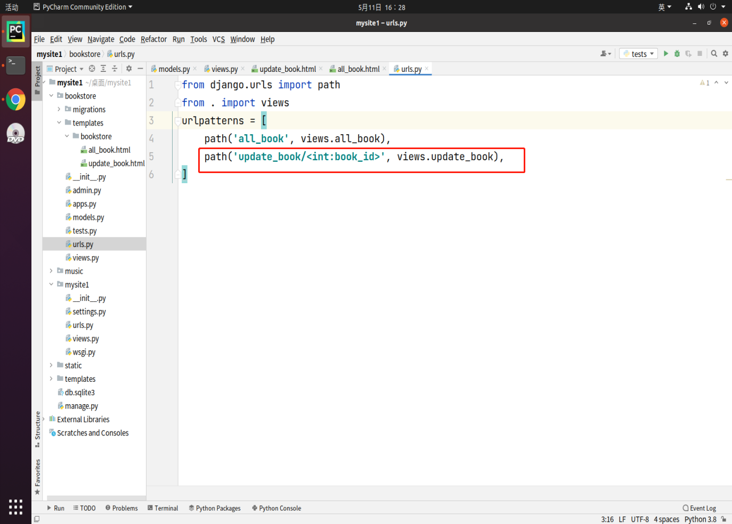Expand External Libraries node
The image size is (732, 524).
(x=44, y=419)
